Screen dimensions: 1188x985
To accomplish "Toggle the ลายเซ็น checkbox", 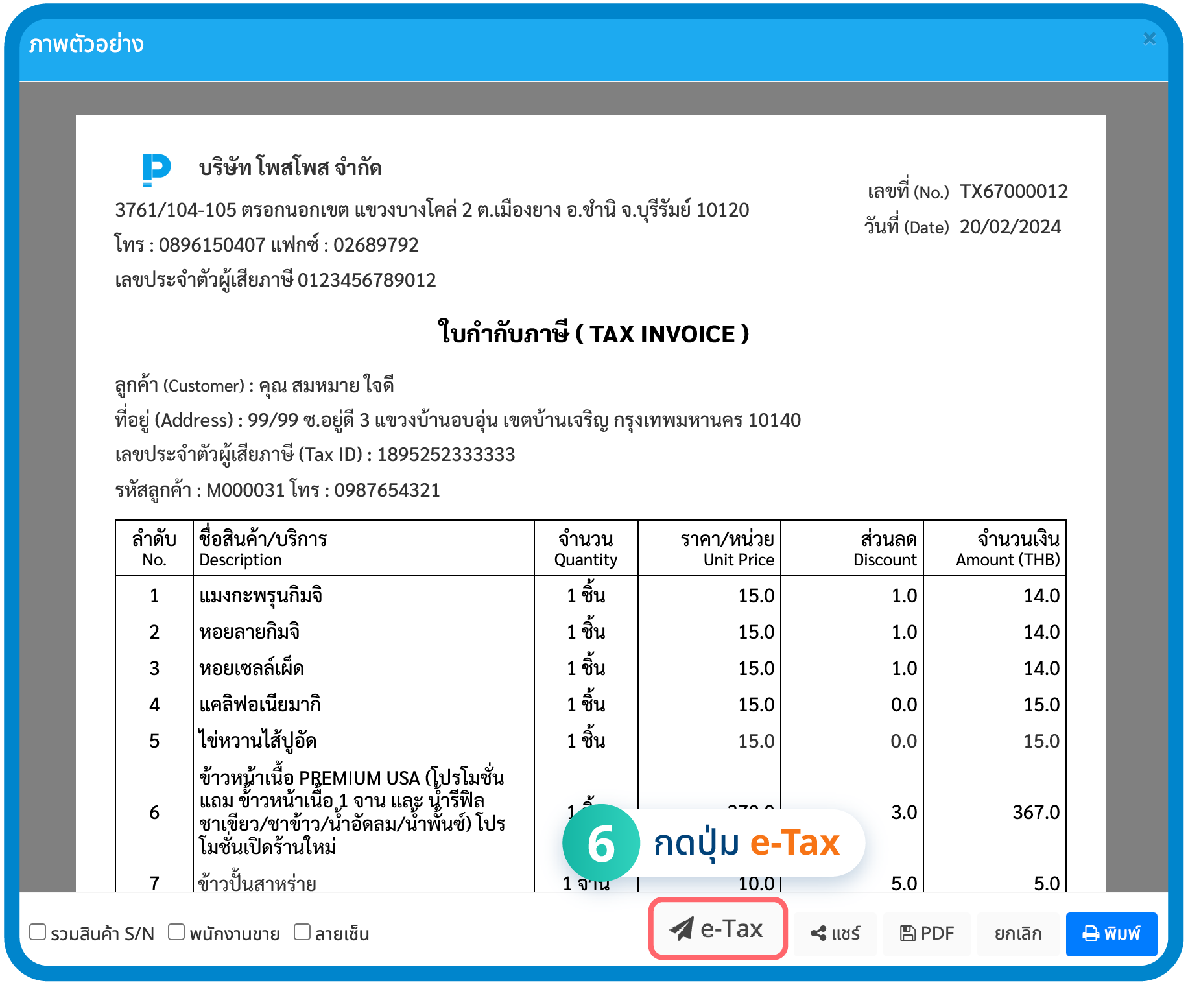I will point(302,932).
